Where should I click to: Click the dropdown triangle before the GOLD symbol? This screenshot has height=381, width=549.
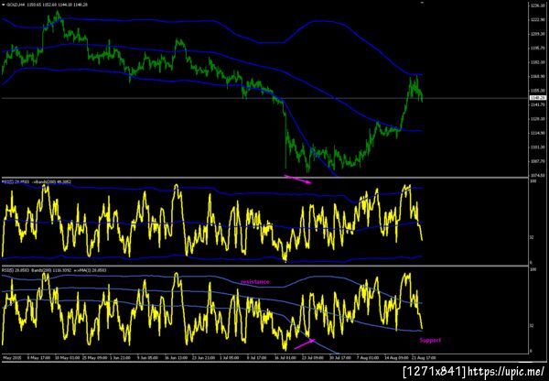click(3, 5)
